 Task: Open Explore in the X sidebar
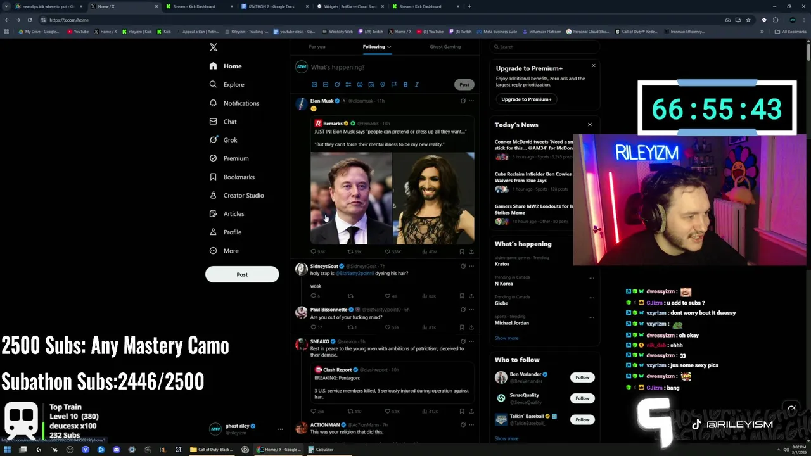coord(227,84)
